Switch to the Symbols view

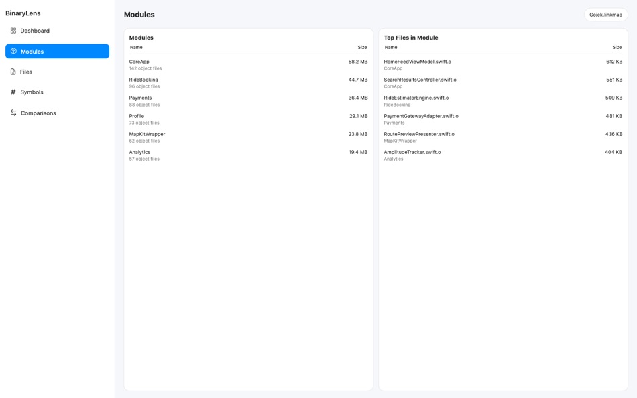[31, 92]
